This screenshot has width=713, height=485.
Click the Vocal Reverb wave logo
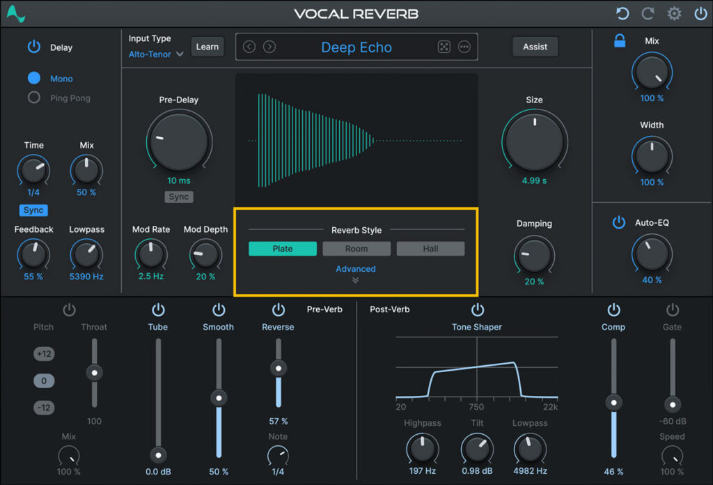click(15, 14)
